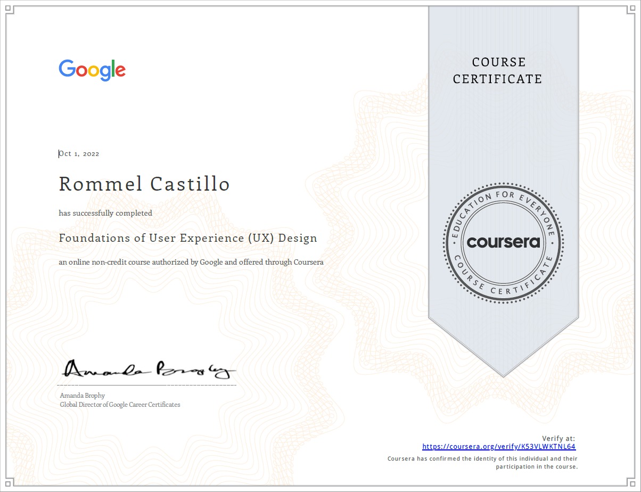Click the printed name Amanda Brophy
Screen dimensions: 641x492
click(83, 396)
